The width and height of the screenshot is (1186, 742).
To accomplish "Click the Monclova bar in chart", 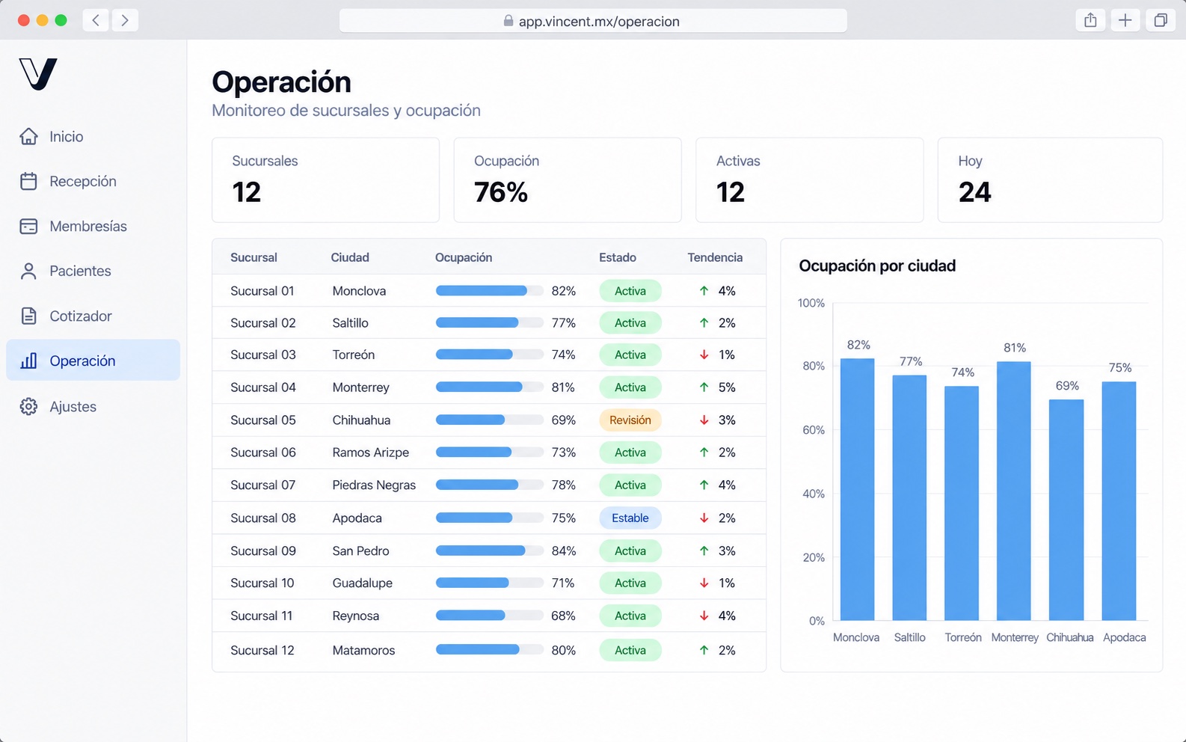I will [x=857, y=489].
